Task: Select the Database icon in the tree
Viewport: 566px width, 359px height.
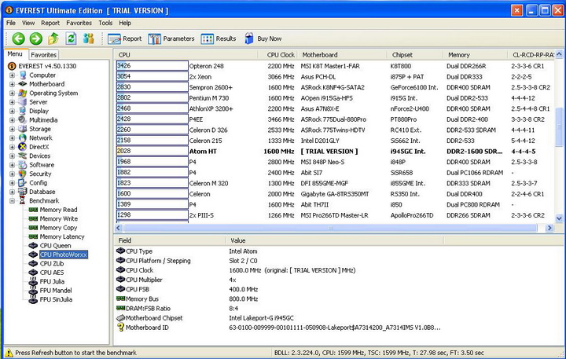Action: (22, 192)
